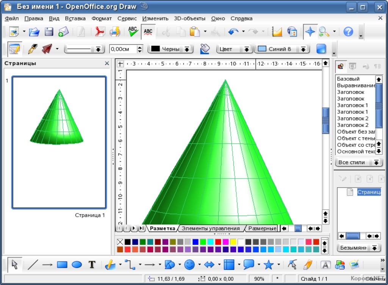Viewport: 388px width, 285px height.
Task: Select the Connector tool
Action: [x=130, y=265]
